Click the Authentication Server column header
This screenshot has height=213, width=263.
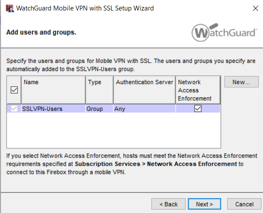[144, 90]
